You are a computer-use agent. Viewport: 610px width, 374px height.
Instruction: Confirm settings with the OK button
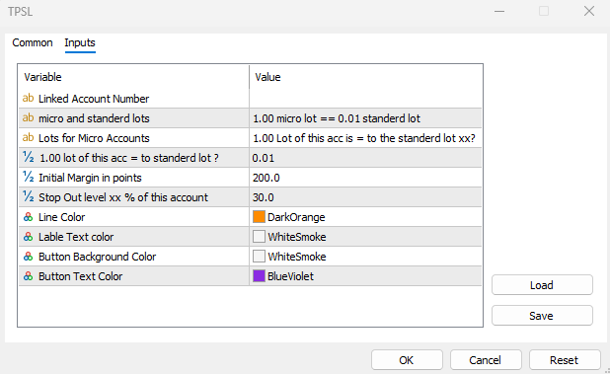(x=407, y=360)
